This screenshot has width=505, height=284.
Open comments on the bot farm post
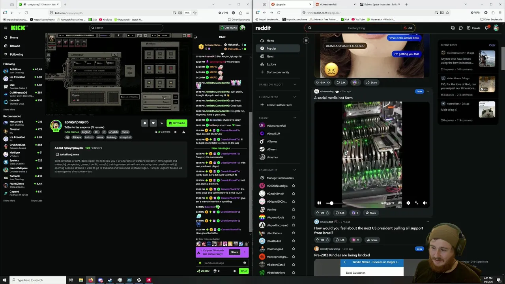pos(340,213)
